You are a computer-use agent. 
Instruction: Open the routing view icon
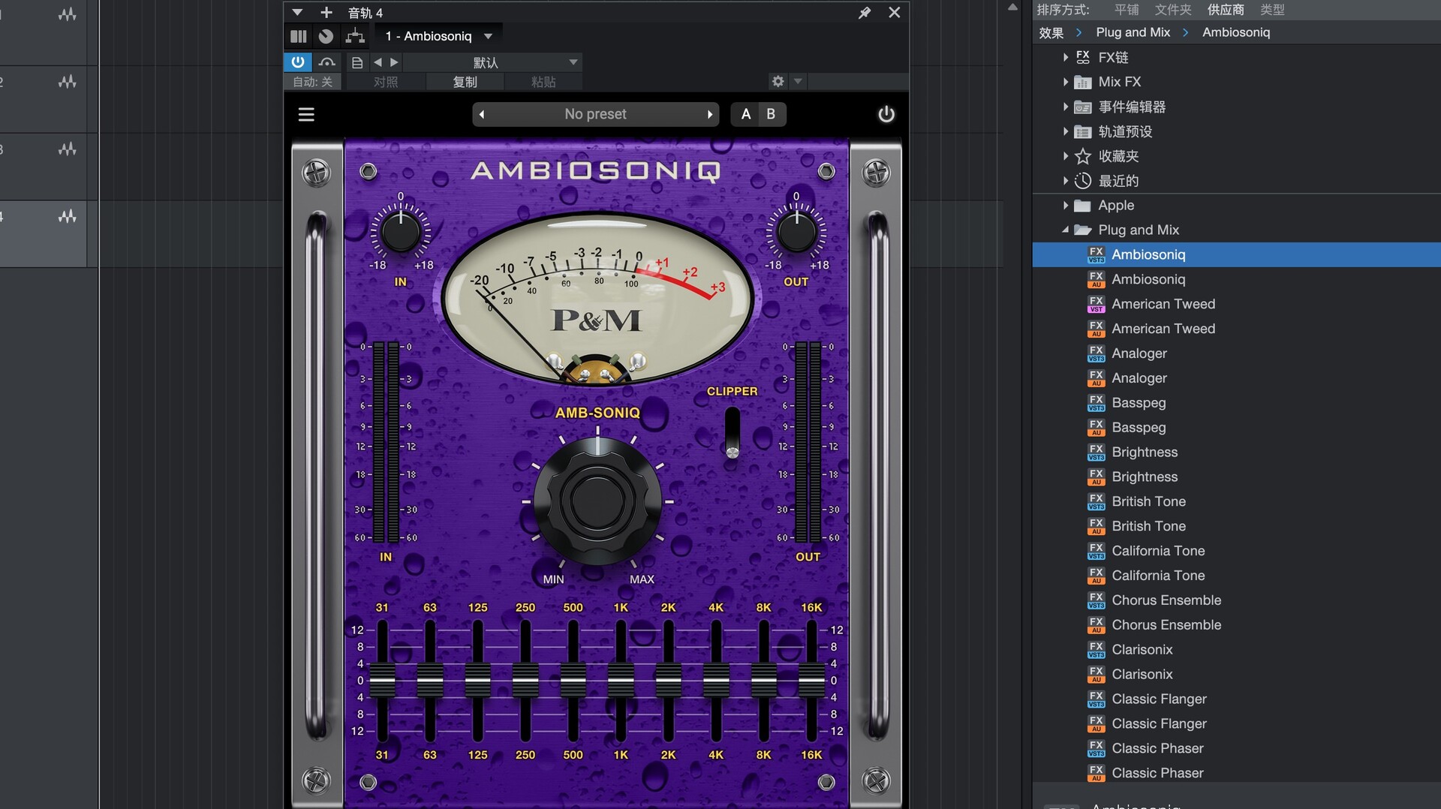coord(355,36)
